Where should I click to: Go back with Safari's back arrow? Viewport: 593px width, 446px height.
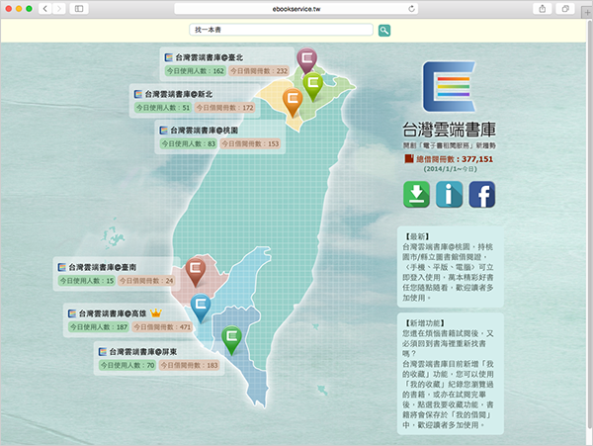point(45,8)
